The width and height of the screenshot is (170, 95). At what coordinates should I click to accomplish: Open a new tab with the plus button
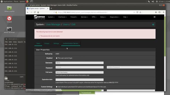[51, 8]
